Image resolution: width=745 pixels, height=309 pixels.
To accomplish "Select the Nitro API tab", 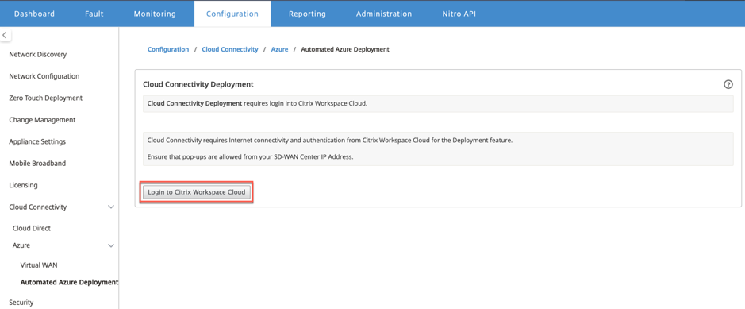I will 459,14.
